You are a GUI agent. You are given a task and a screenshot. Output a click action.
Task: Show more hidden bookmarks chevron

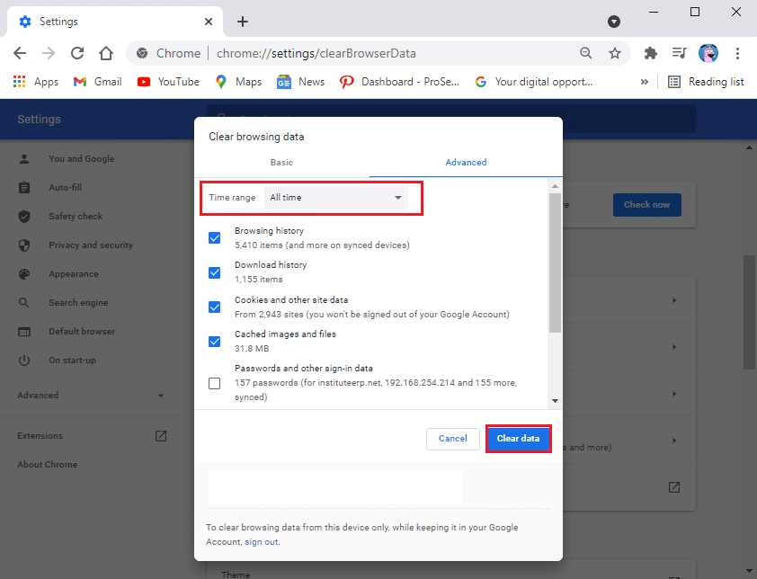(x=644, y=82)
